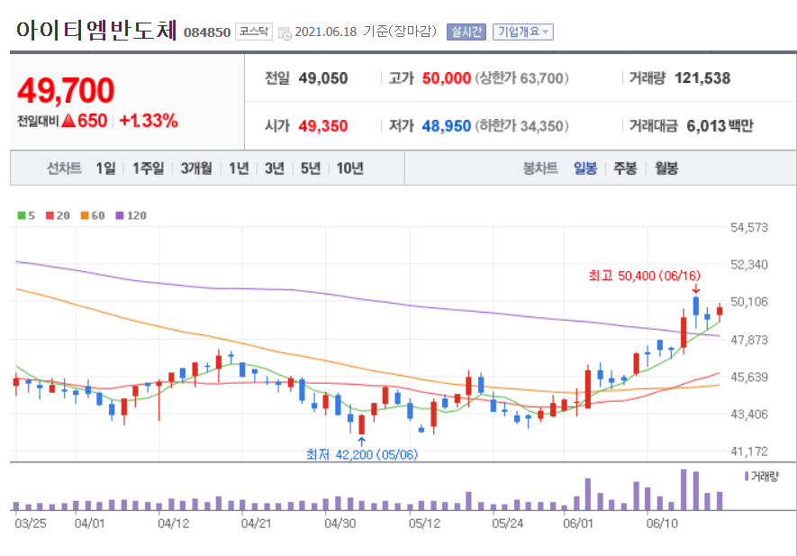Image resolution: width=797 pixels, height=556 pixels.
Task: Click the date text 2021.06.18 기준(장마감)
Action: (366, 32)
